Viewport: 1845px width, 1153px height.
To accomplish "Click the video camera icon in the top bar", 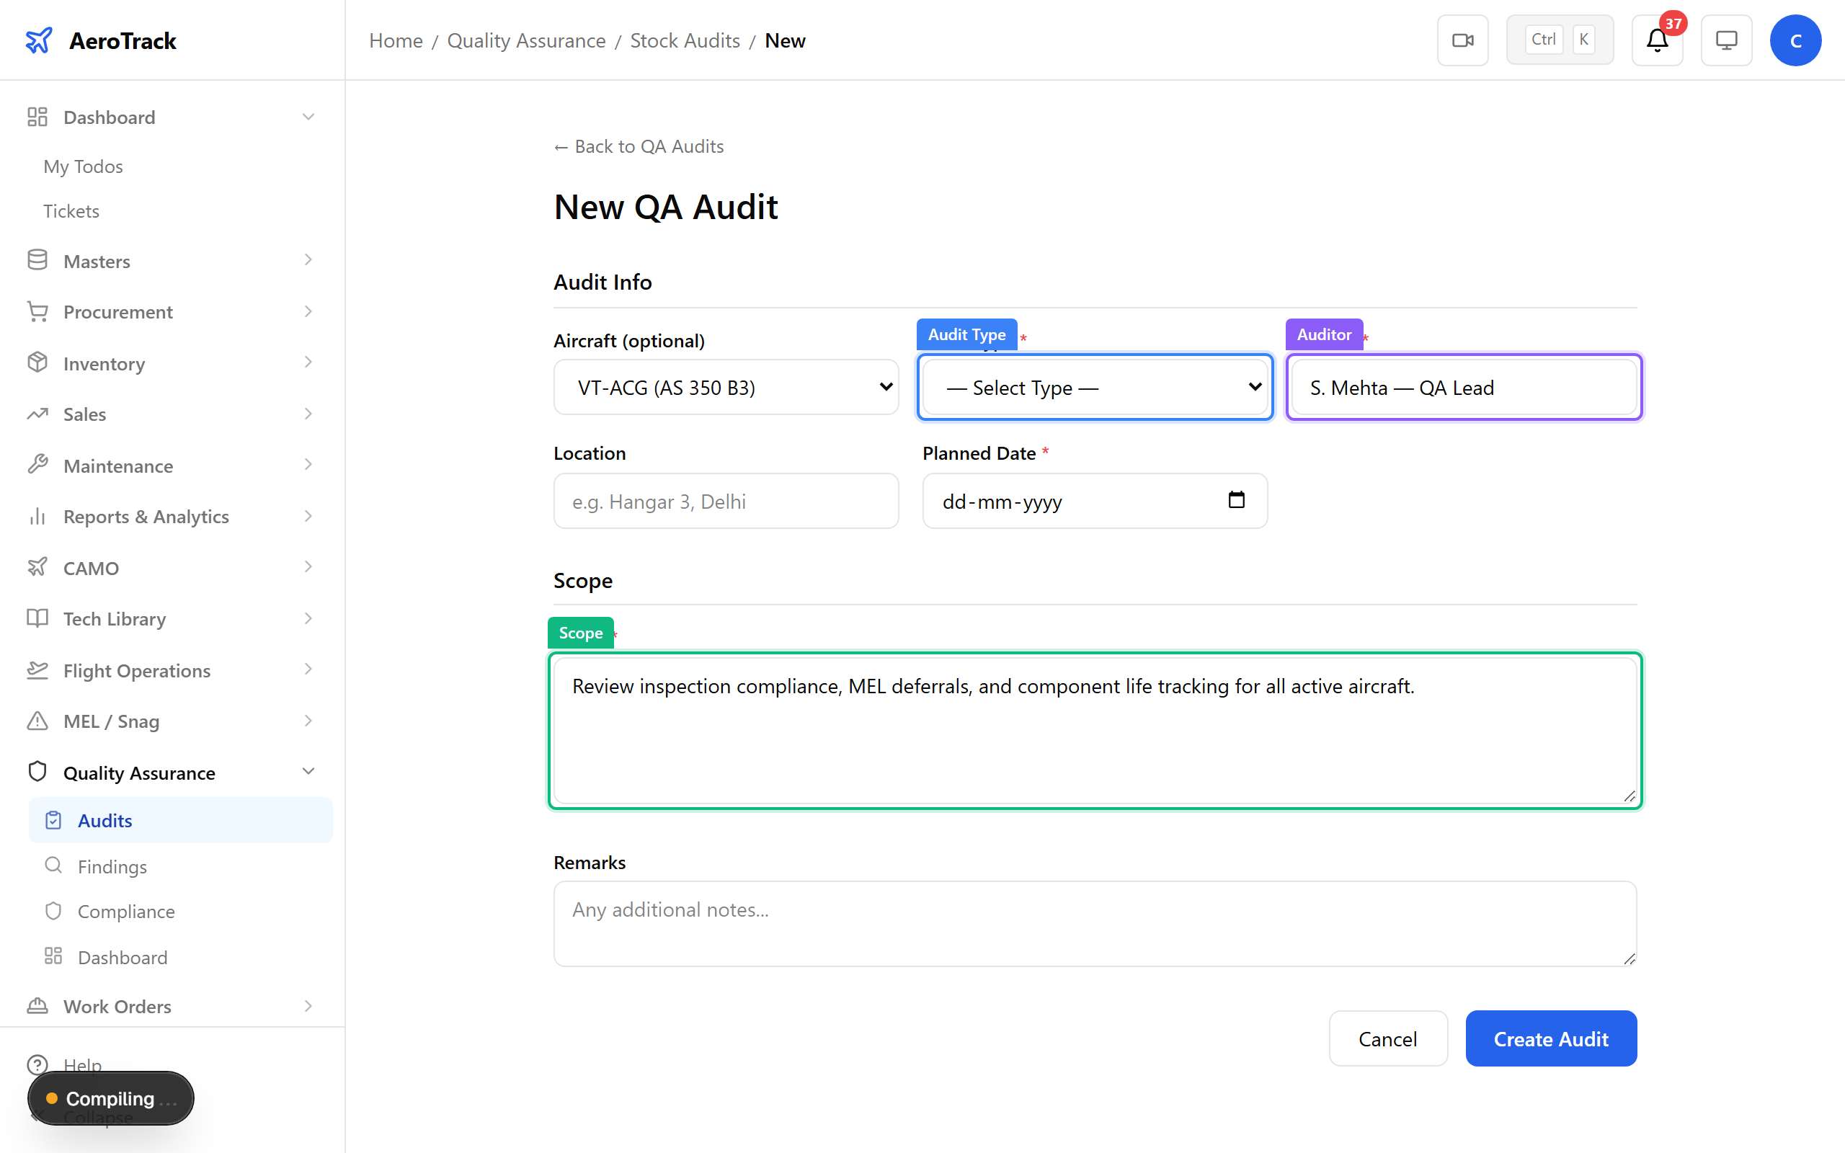I will pyautogui.click(x=1462, y=40).
